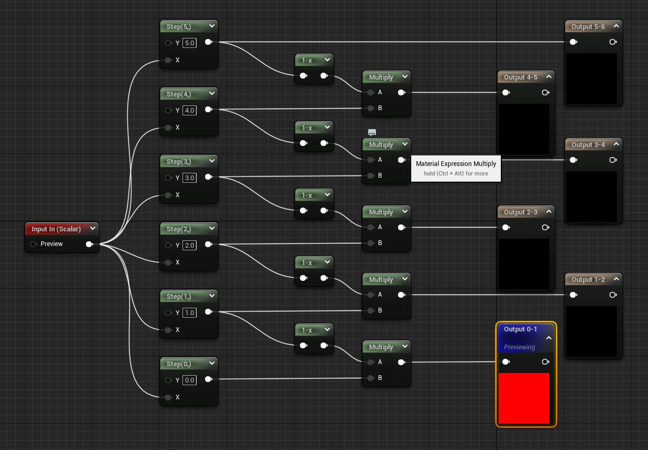Click the right-side output pin of Output 1-2
The width and height of the screenshot is (648, 450).
point(613,295)
